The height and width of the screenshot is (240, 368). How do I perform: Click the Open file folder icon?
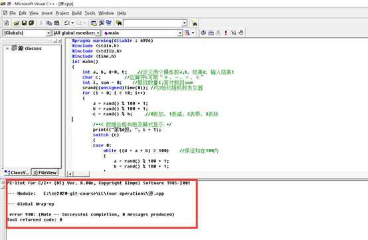(16, 23)
